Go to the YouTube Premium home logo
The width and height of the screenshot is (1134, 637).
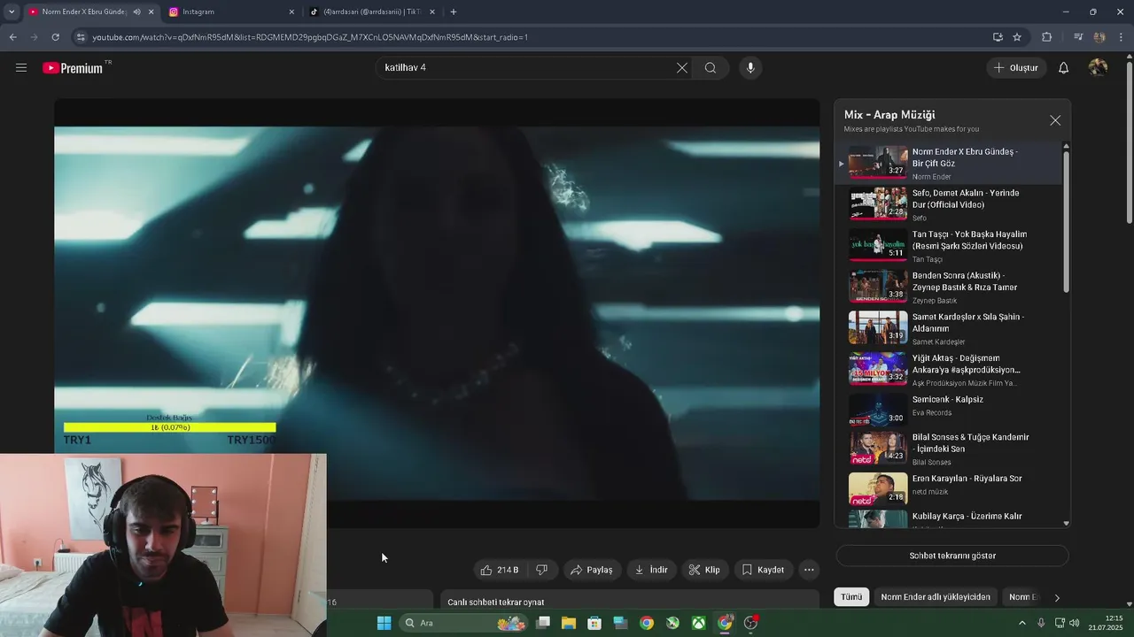pyautogui.click(x=73, y=68)
